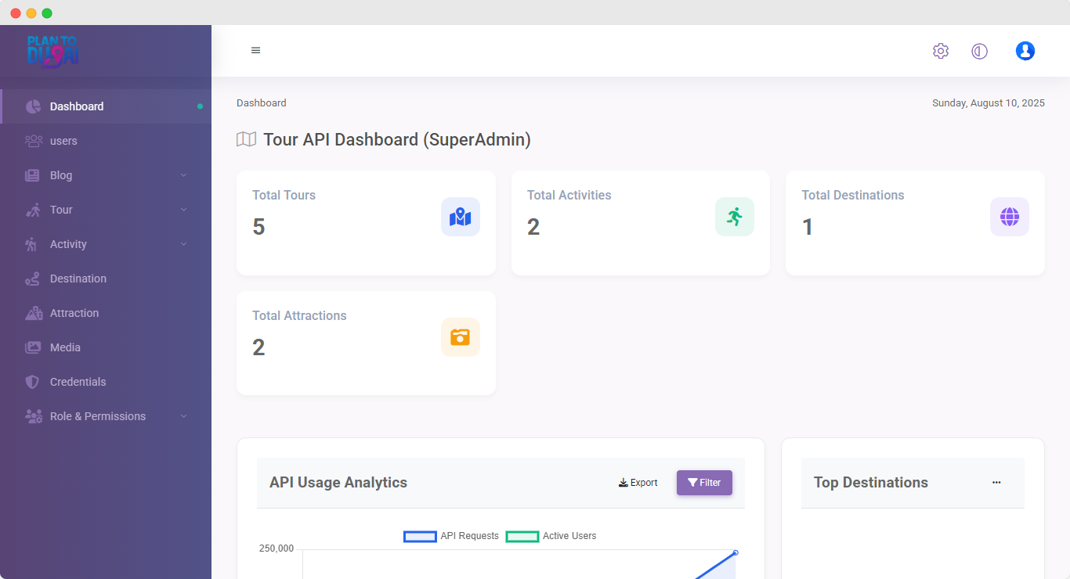The width and height of the screenshot is (1070, 579).
Task: Click the Attraction sidebar icon
Action: (x=33, y=313)
